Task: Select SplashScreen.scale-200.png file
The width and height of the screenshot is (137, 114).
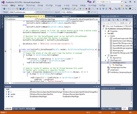Action: [x=122, y=41]
